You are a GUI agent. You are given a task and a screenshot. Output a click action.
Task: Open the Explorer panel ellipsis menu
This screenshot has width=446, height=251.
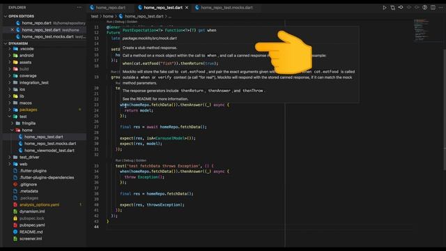79,8
